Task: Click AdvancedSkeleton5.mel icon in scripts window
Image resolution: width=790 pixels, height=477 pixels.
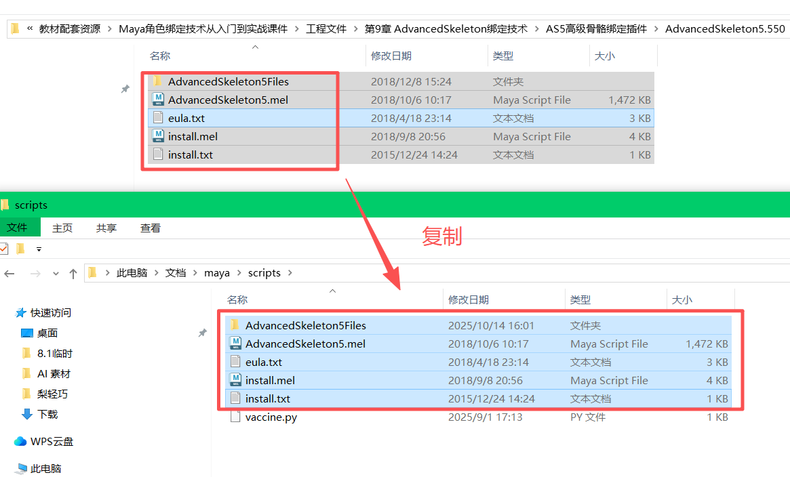Action: click(235, 344)
